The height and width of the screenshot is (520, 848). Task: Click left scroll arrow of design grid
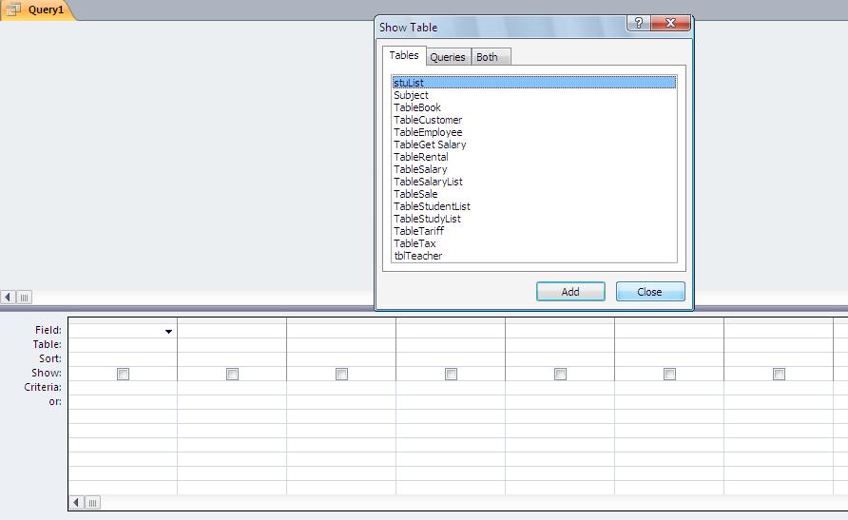(76, 503)
